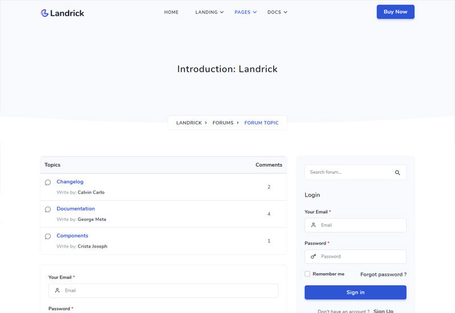Click author name George Meta
Image resolution: width=455 pixels, height=313 pixels.
click(92, 219)
